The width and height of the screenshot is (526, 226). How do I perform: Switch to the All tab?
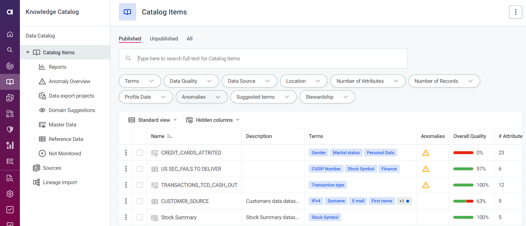(x=190, y=39)
